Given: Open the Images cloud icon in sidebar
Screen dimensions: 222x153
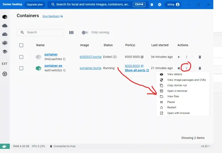Looking at the screenshot, I should pos(5,26).
